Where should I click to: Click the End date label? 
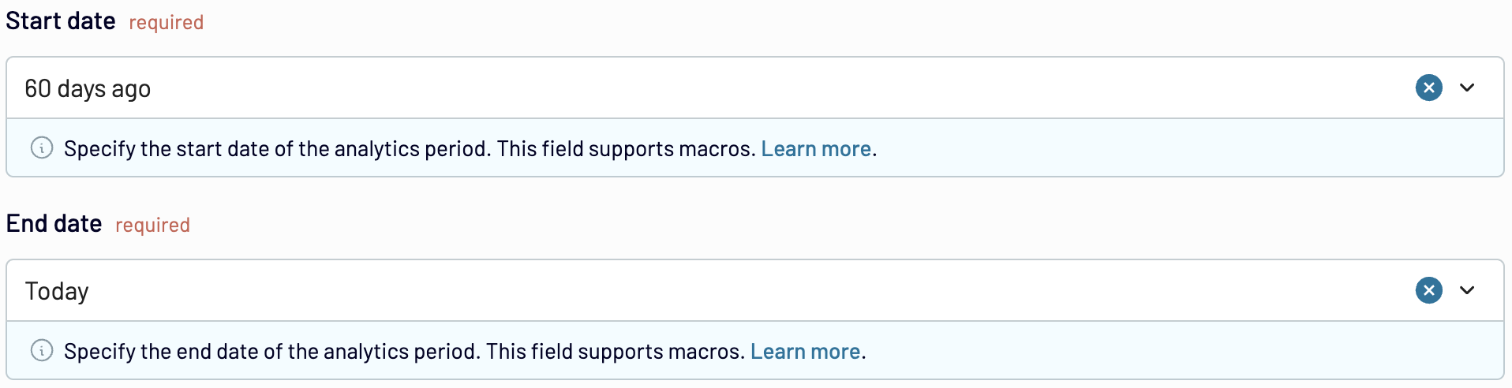pos(54,223)
